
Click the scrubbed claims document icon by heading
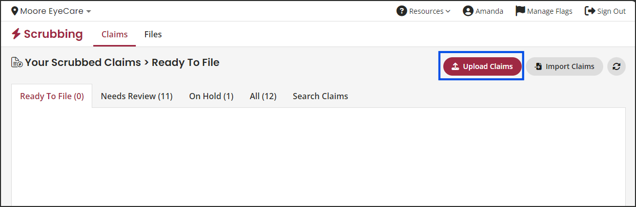click(17, 63)
